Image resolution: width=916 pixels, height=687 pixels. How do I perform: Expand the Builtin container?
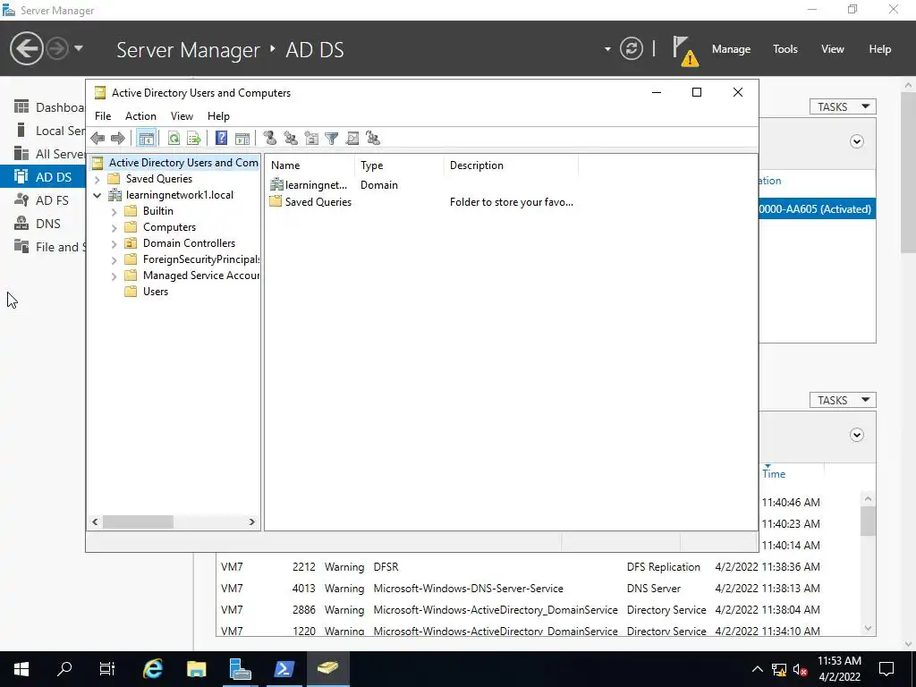(x=114, y=211)
